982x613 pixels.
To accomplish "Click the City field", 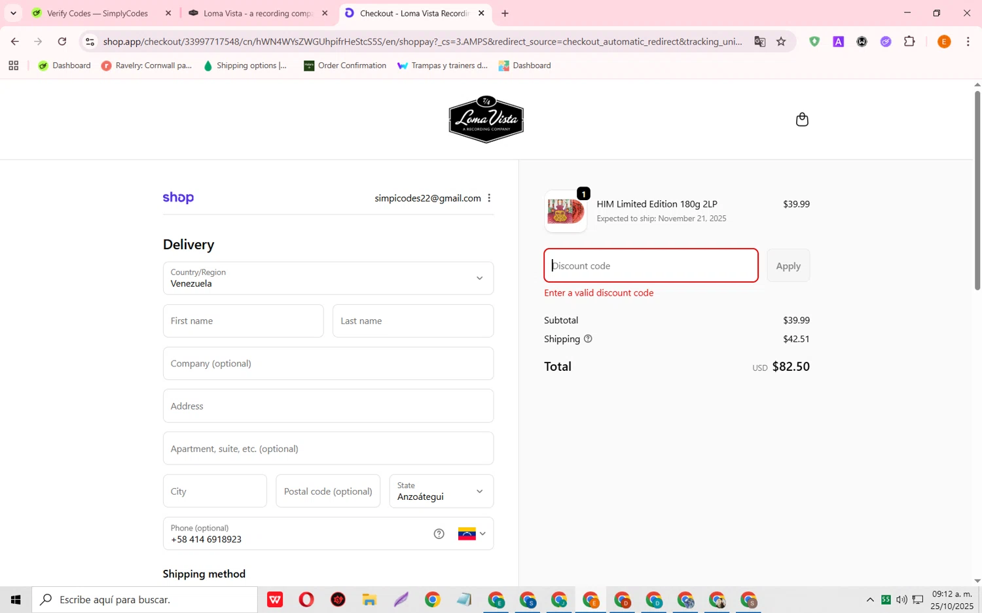I will click(215, 491).
